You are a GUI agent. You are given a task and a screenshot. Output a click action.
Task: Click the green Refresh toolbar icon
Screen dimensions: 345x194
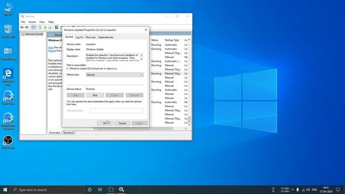point(45,27)
